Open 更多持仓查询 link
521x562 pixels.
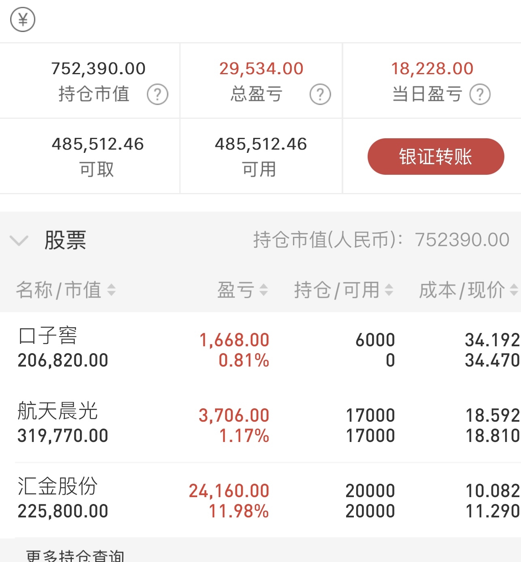[x=75, y=556]
